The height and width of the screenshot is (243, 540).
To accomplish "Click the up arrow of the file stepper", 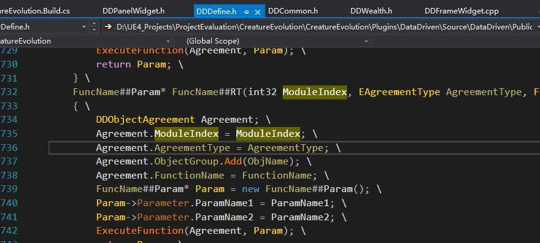I will tap(94, 23).
